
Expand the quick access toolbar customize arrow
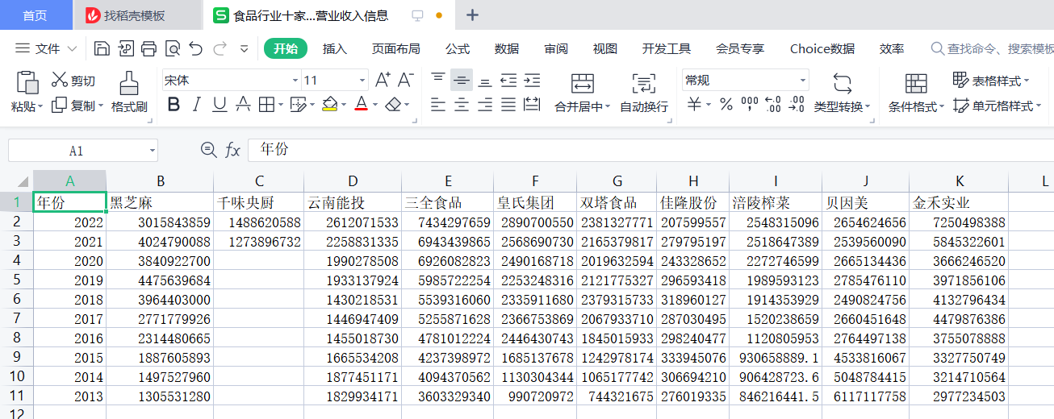click(x=245, y=48)
